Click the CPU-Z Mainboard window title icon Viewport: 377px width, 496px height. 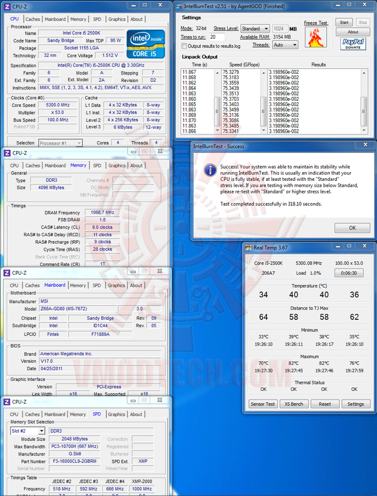tap(7, 273)
